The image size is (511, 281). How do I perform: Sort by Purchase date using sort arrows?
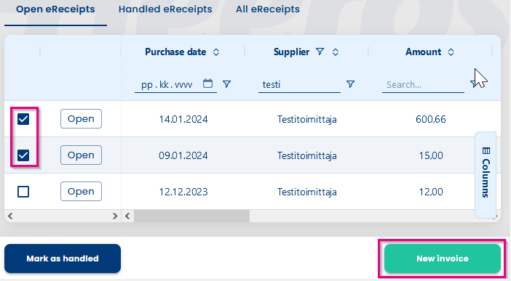[x=216, y=52]
